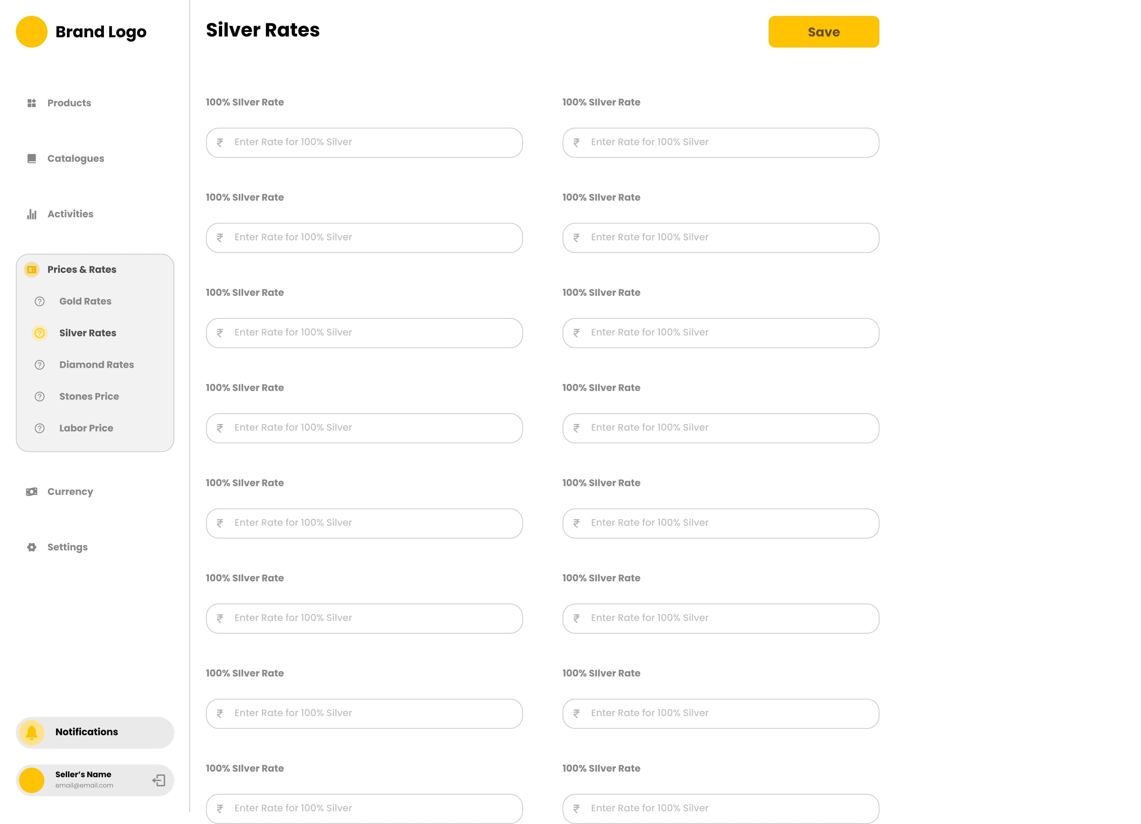Open the Gold Rates section

pyautogui.click(x=84, y=301)
